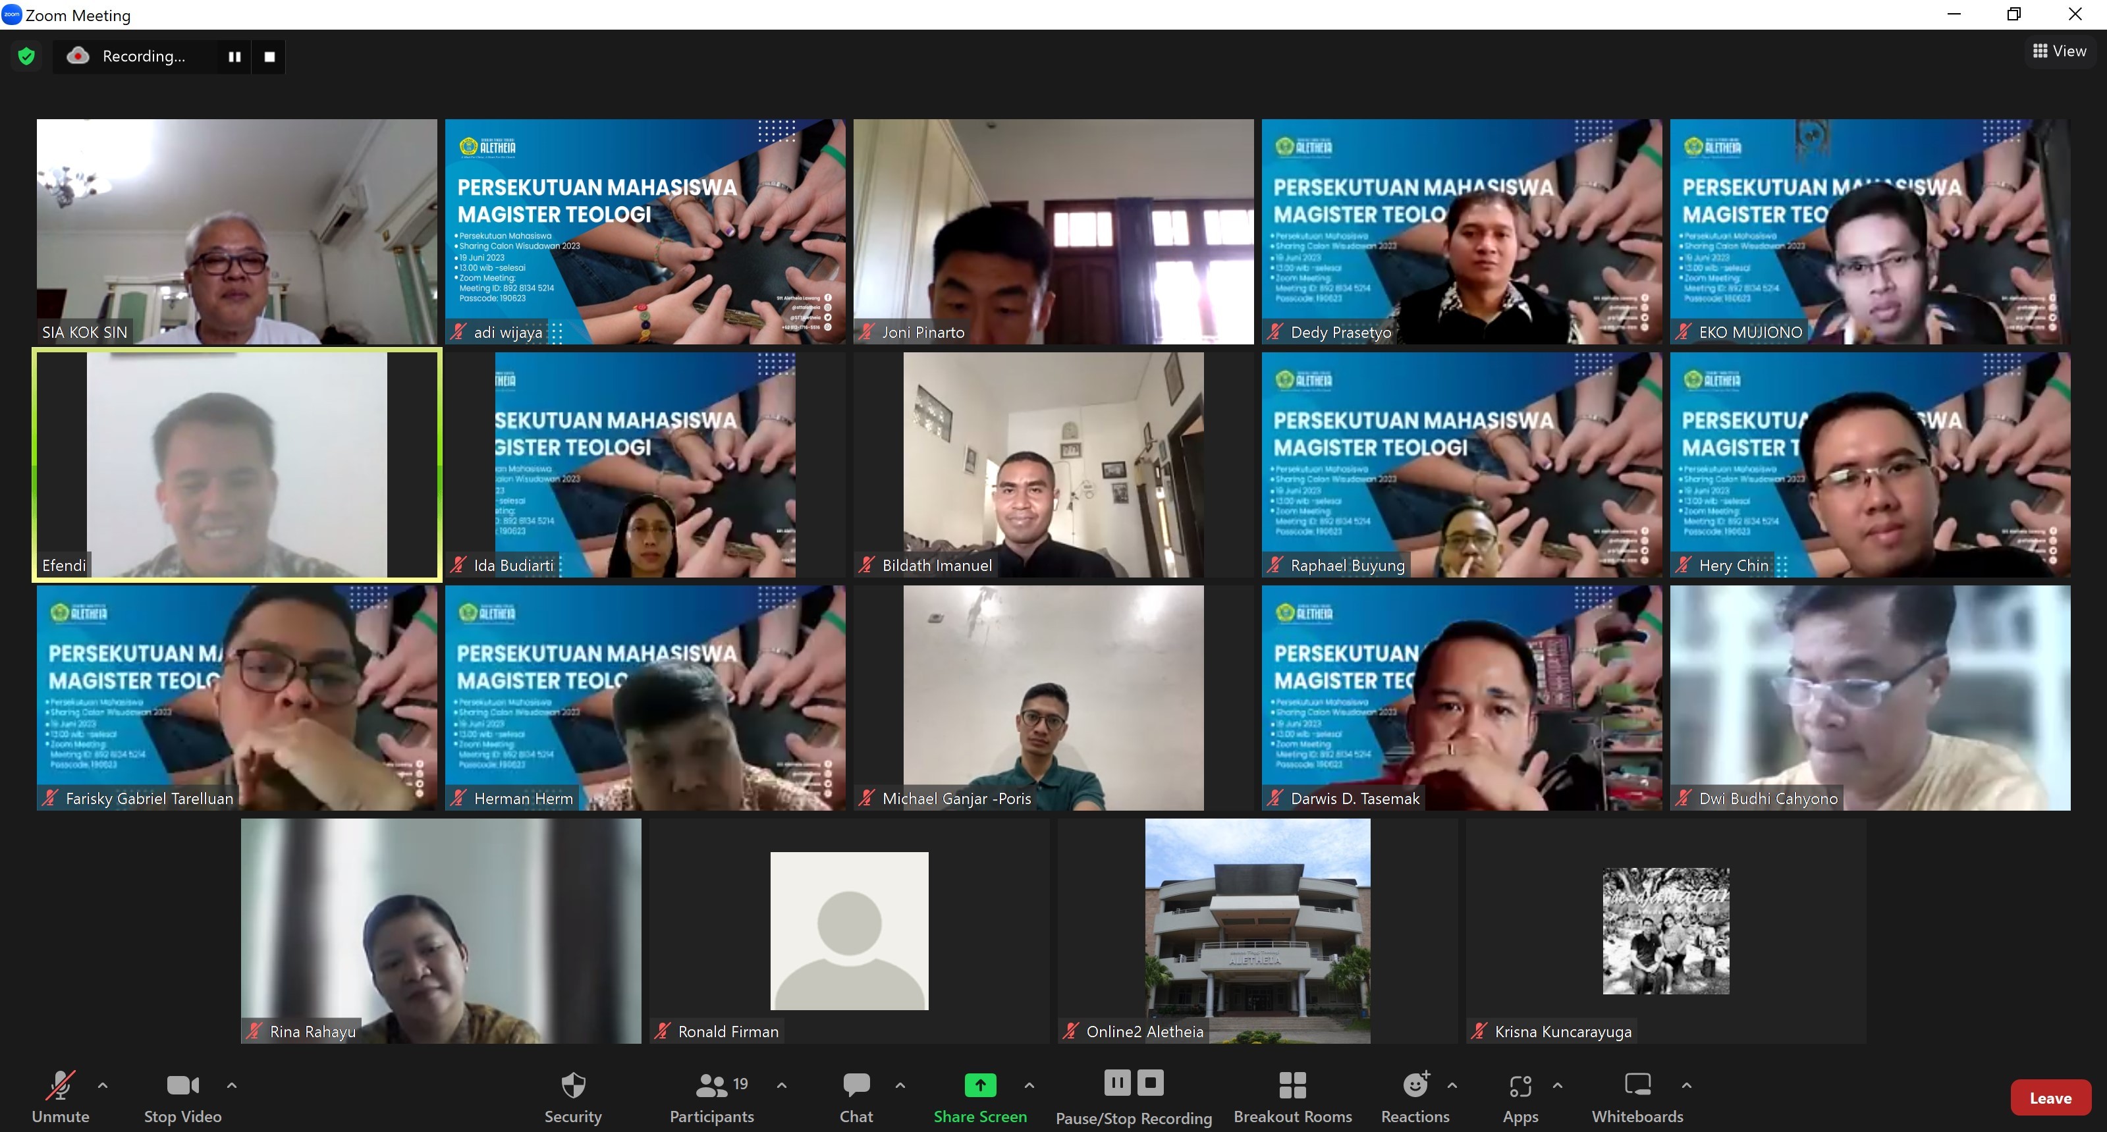Open the View layout menu
The height and width of the screenshot is (1132, 2107).
(x=2060, y=51)
